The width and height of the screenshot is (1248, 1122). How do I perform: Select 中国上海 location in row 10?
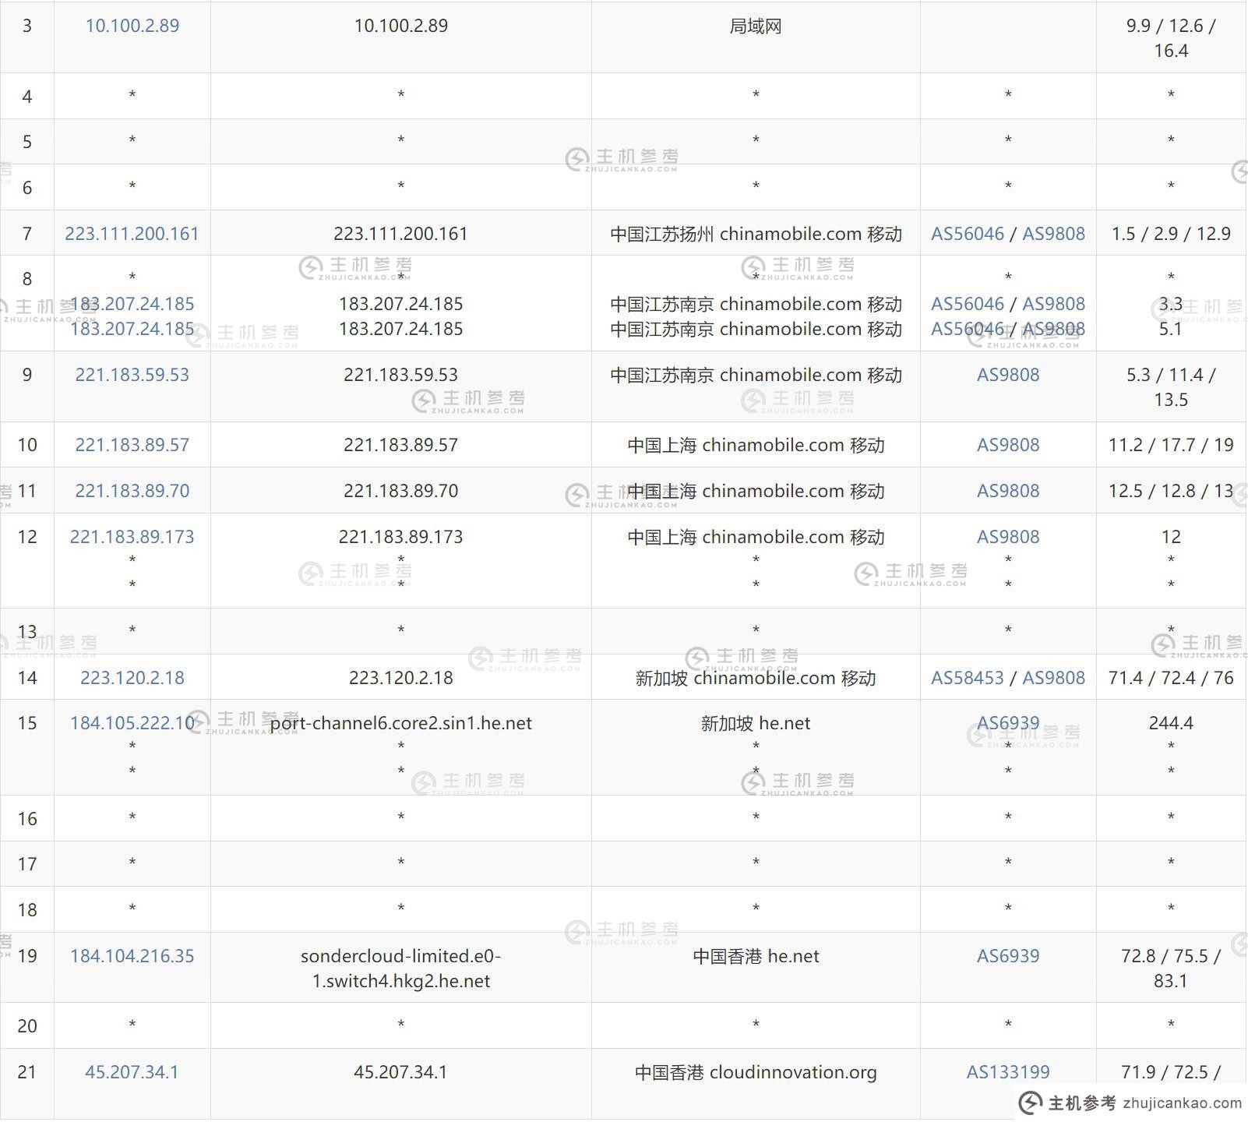[756, 445]
